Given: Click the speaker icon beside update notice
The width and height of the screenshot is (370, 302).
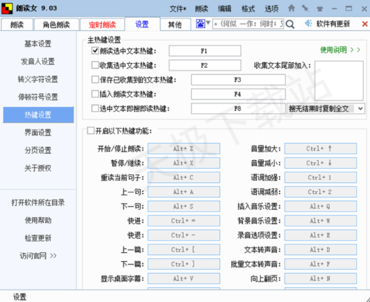Looking at the screenshot, I should (x=308, y=23).
